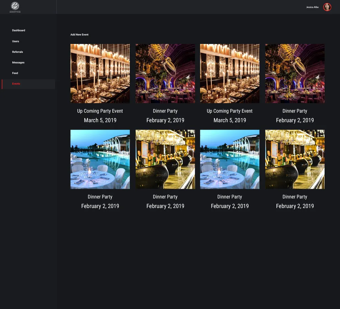Open Jessica Alba's profile avatar
Viewport: 340px width, 309px height.
click(327, 7)
